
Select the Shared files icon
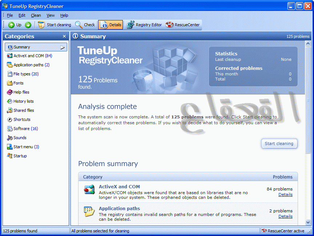point(9,110)
